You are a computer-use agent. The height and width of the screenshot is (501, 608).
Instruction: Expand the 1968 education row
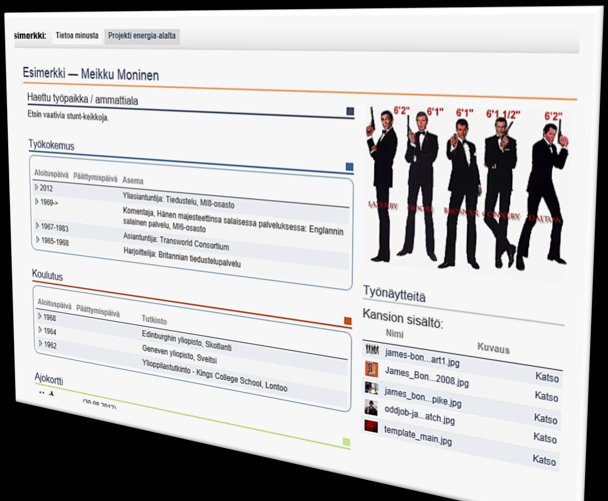pyautogui.click(x=40, y=316)
